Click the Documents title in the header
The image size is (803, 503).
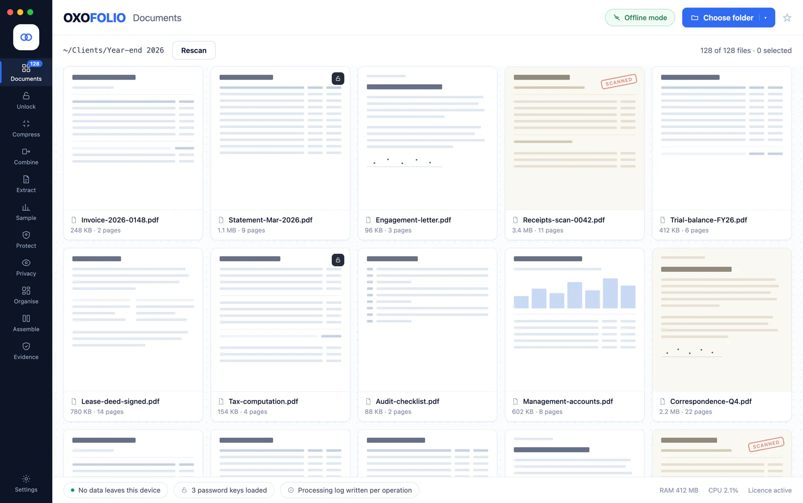[x=157, y=18]
